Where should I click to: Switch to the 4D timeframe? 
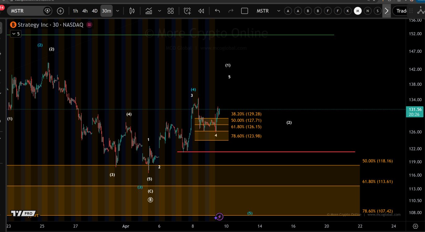click(95, 11)
